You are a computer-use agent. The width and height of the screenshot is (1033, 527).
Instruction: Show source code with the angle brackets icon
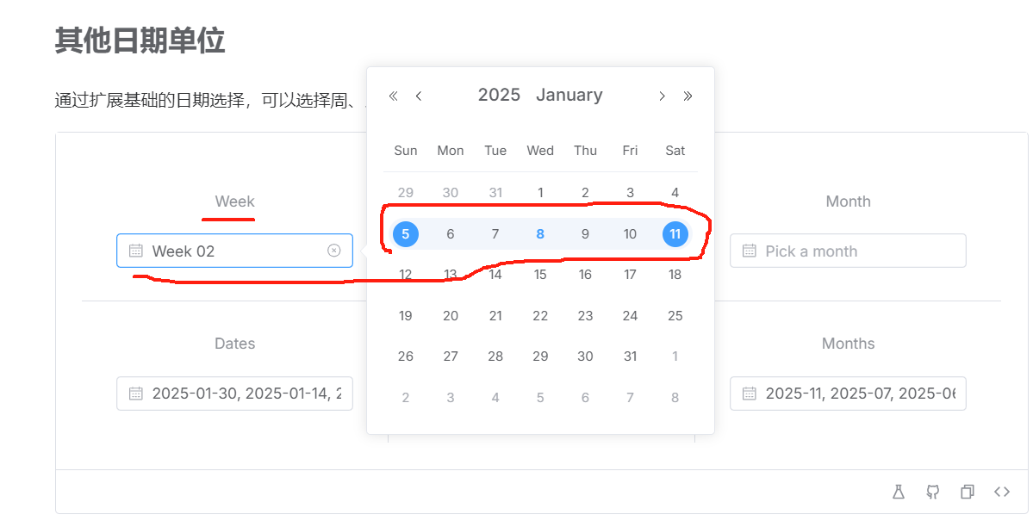click(1002, 492)
